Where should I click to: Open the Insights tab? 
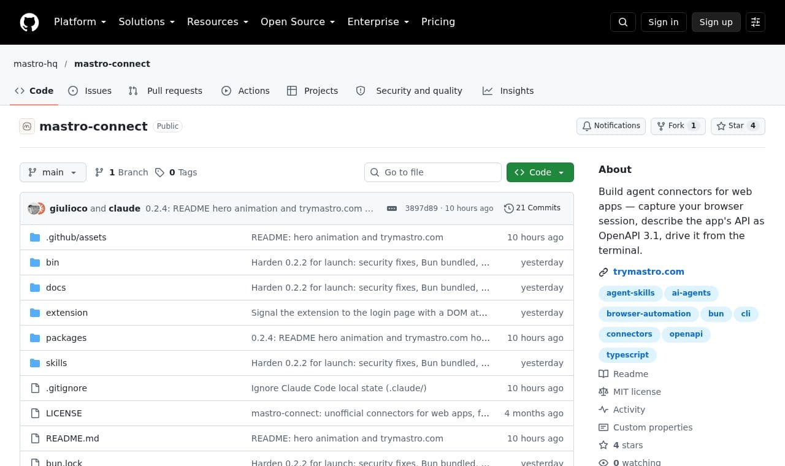[x=508, y=91]
